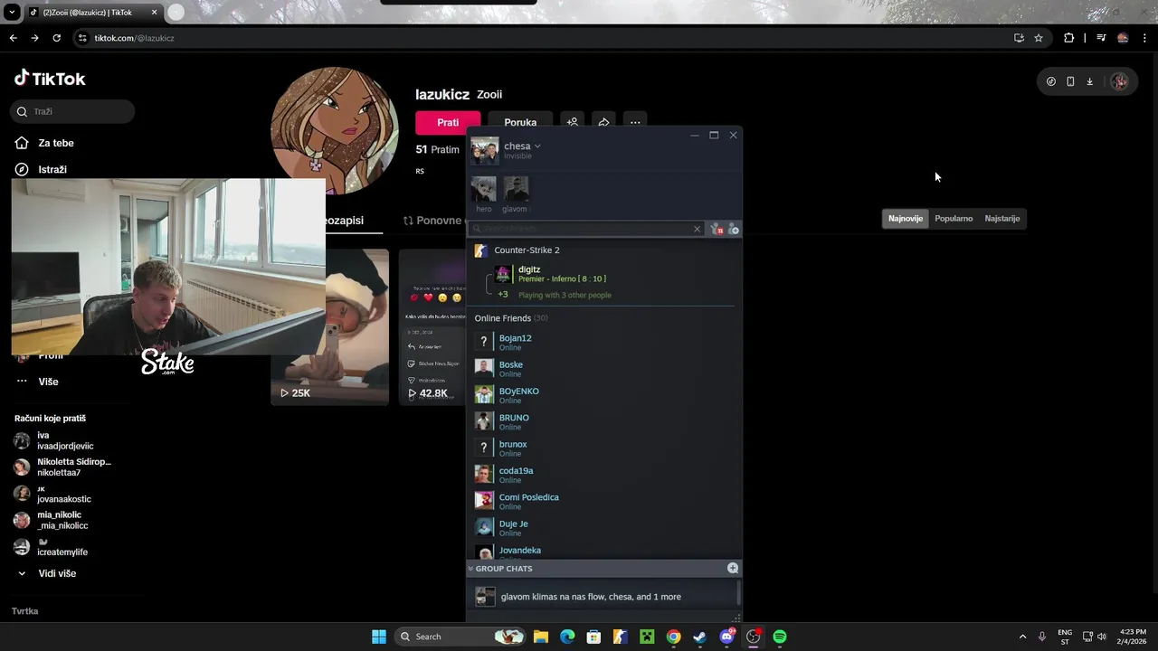Focus the TikTok Traži search field
This screenshot has width=1158, height=651.
[x=73, y=111]
